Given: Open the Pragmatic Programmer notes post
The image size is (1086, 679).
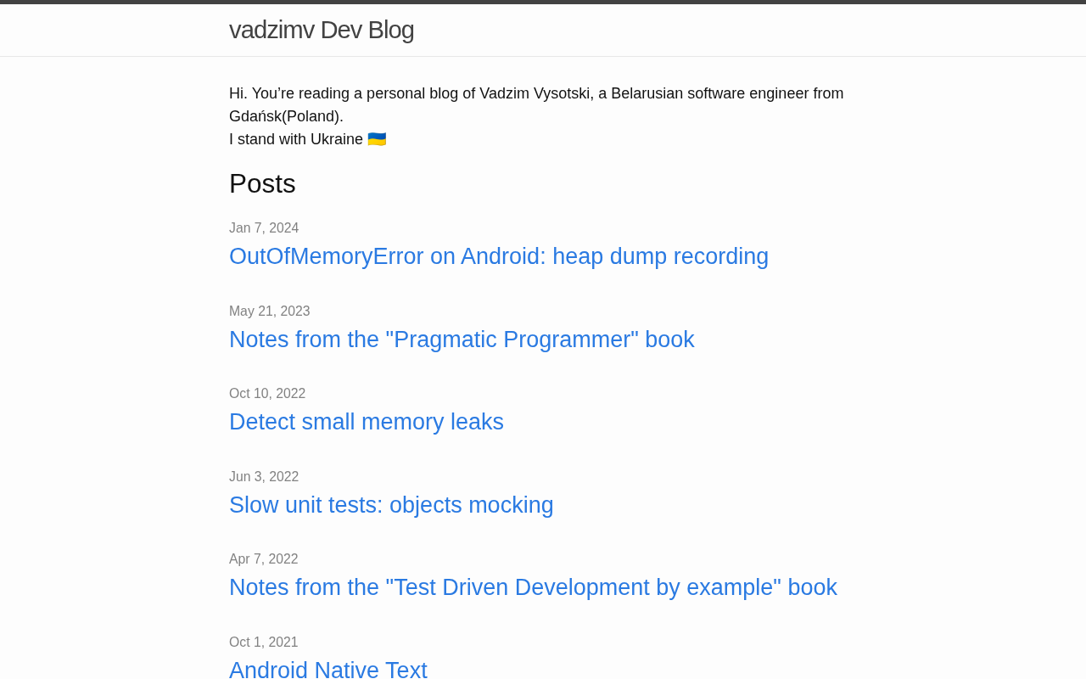Looking at the screenshot, I should tap(462, 339).
